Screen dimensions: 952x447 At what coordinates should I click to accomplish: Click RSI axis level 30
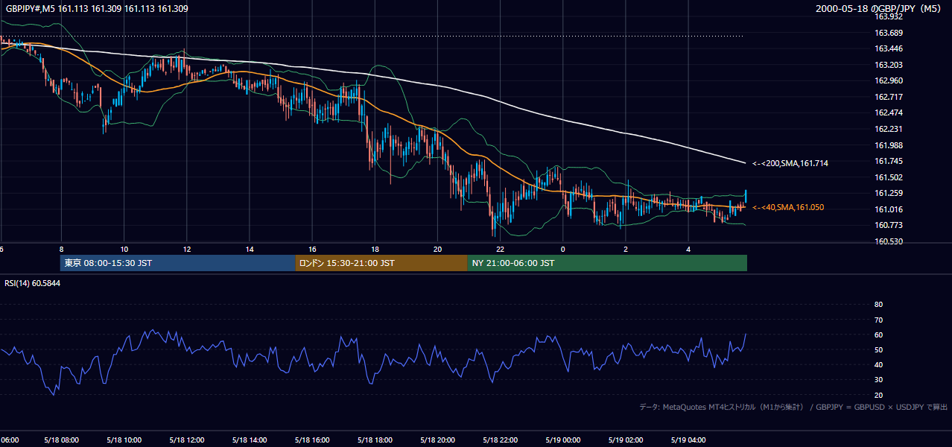pyautogui.click(x=878, y=380)
